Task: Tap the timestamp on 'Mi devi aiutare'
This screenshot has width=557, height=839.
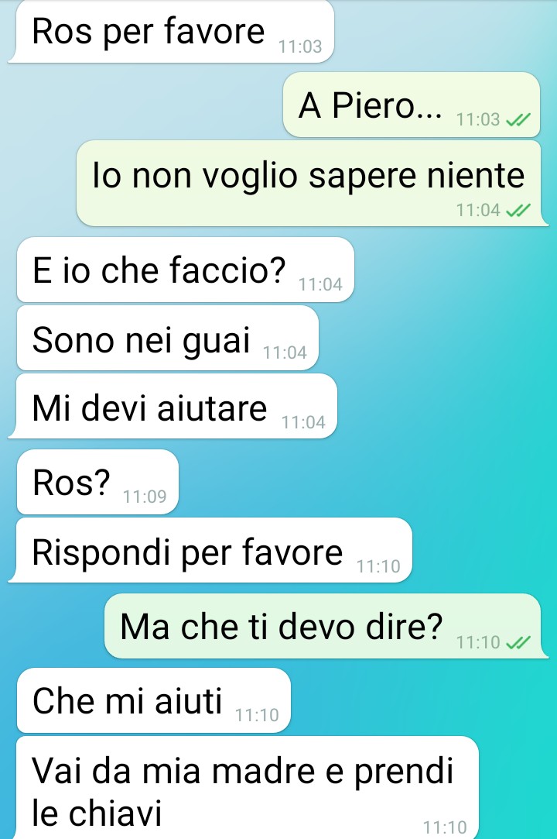Action: click(303, 422)
